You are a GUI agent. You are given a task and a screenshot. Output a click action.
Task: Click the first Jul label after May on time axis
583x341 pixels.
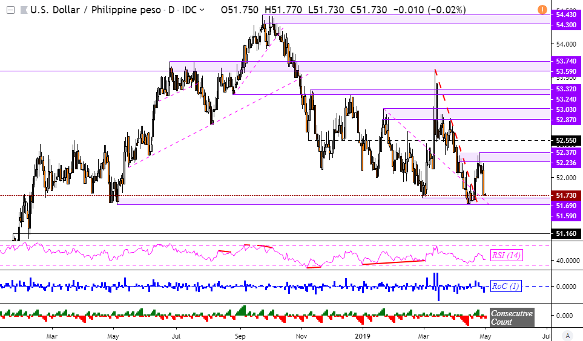click(176, 336)
